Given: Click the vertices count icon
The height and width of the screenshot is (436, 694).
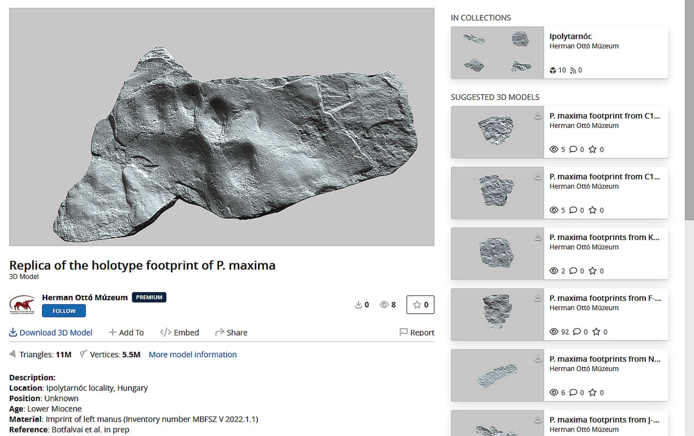Looking at the screenshot, I should coord(83,354).
